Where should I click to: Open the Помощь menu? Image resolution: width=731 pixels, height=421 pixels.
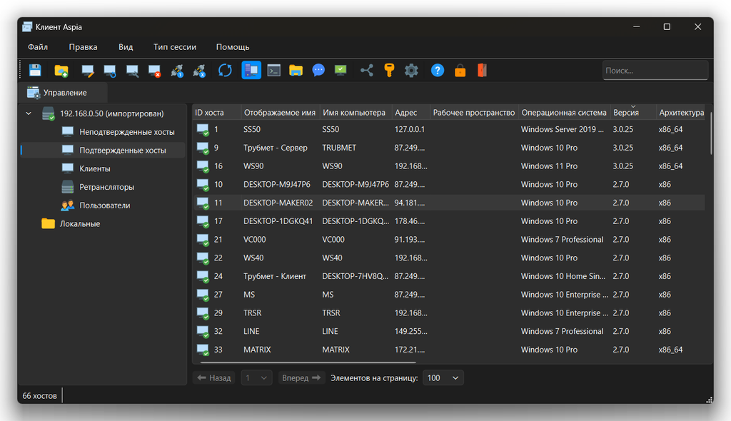pos(233,47)
